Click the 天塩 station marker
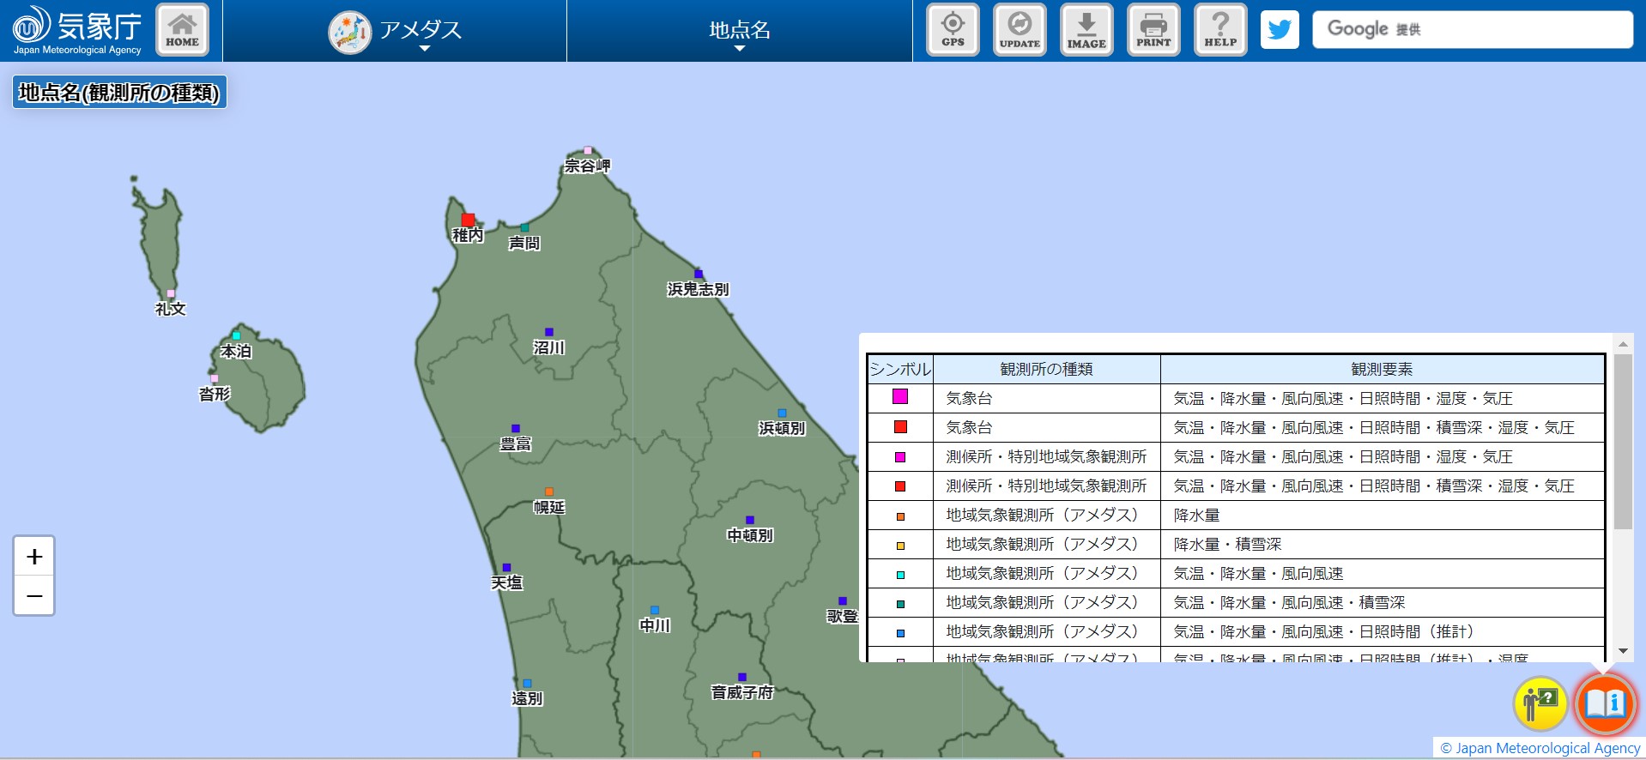 tap(506, 567)
